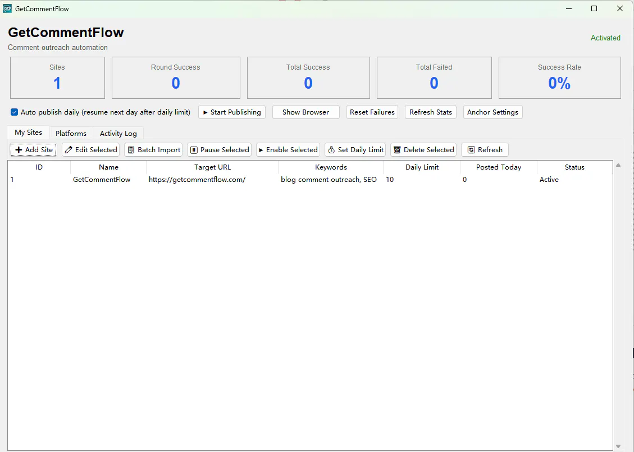Click the GetCommentFlow app icon in title bar
The width and height of the screenshot is (634, 452).
(7, 8)
